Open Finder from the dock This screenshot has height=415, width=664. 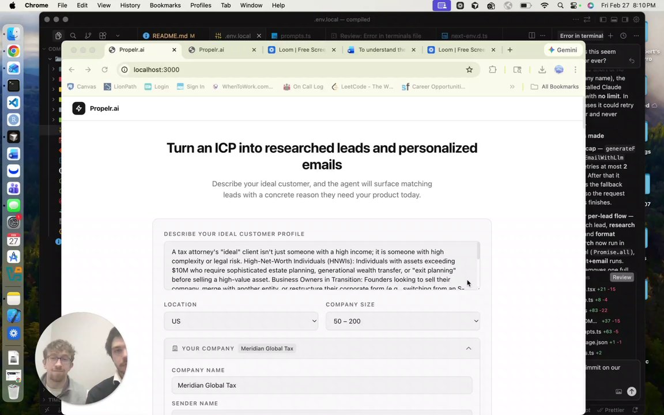click(14, 34)
